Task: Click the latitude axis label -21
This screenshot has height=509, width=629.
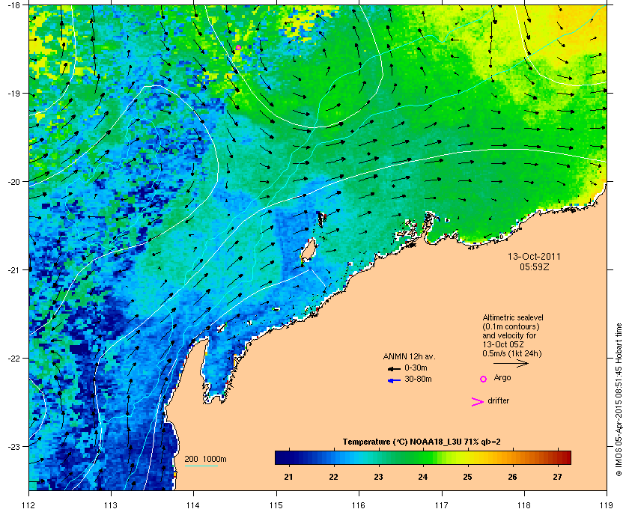Action: point(14,270)
